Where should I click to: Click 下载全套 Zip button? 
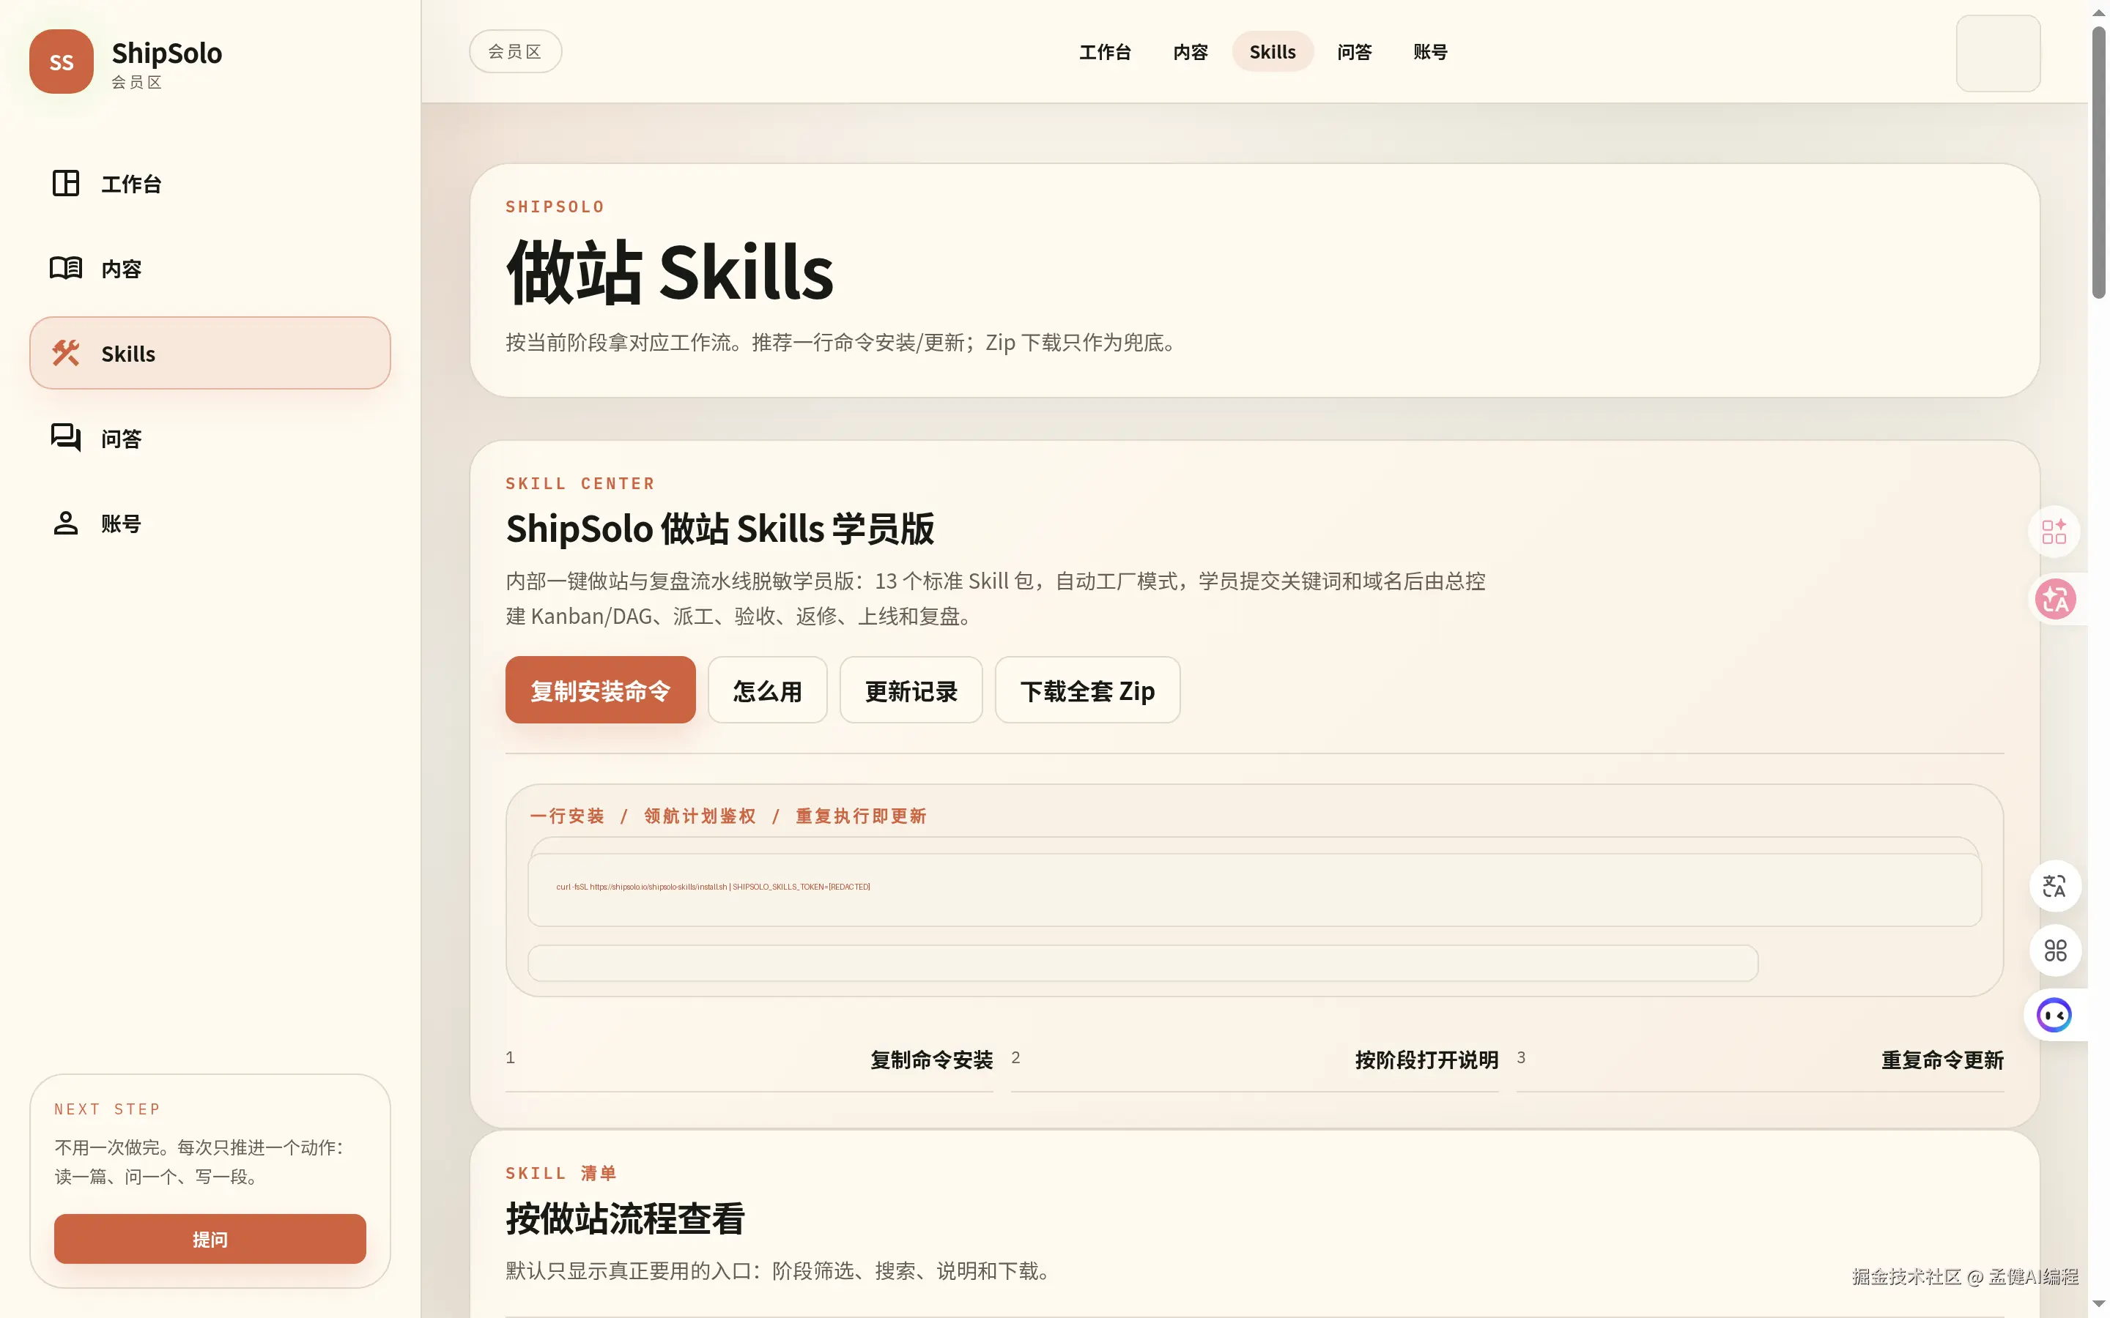pos(1087,690)
